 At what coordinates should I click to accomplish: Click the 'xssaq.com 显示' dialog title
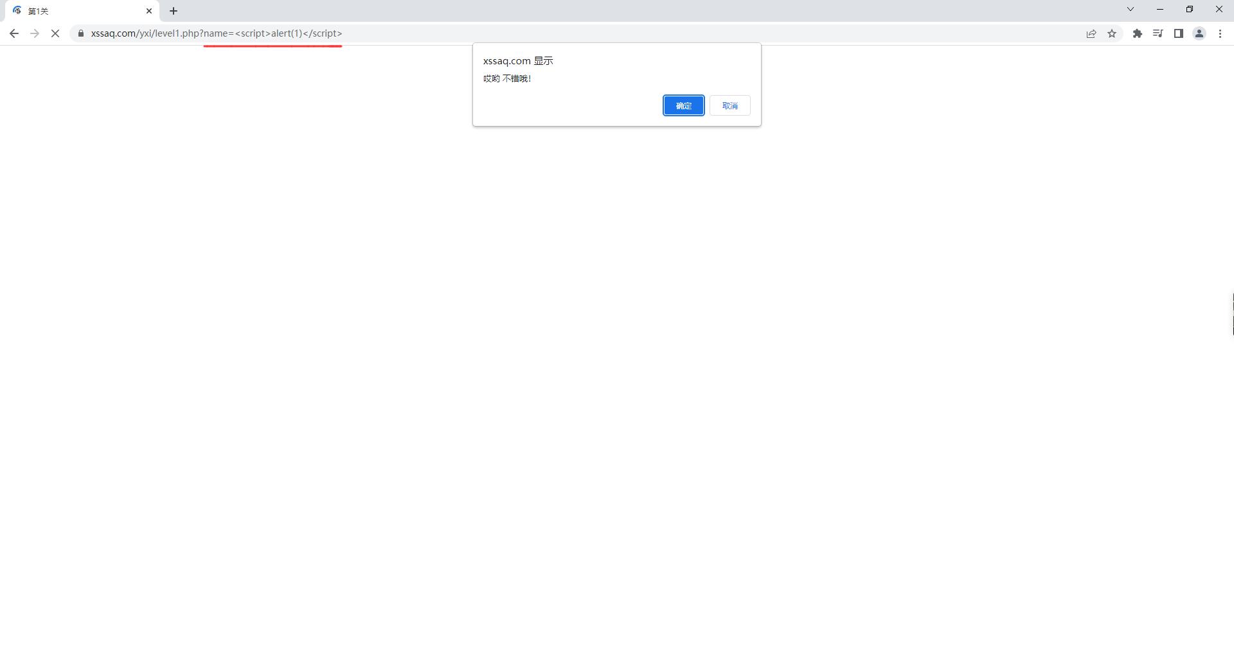coord(518,61)
